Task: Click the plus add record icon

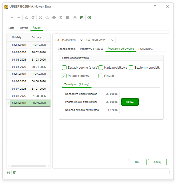Action: (12, 18)
